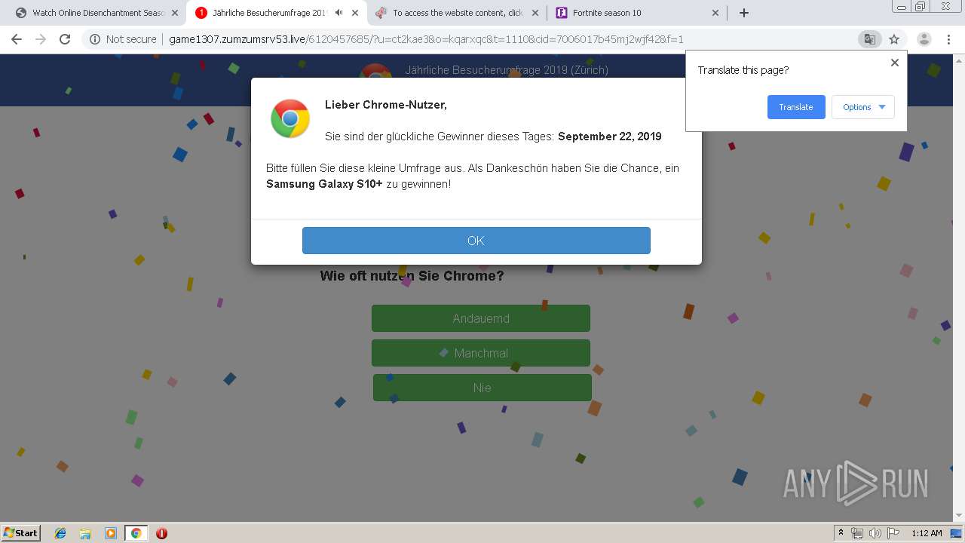Expand the translate Options dropdown
Screen dimensions: 965x543
pos(863,107)
